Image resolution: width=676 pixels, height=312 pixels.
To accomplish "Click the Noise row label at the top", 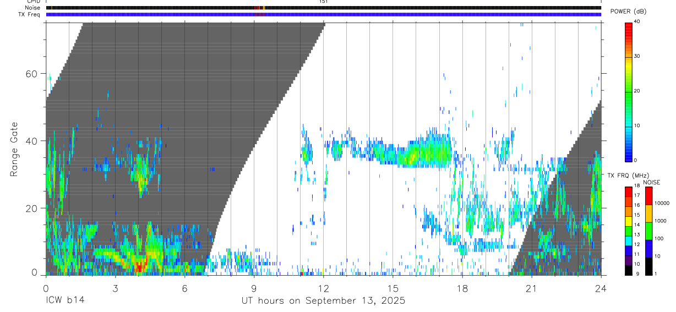I will click(x=32, y=8).
